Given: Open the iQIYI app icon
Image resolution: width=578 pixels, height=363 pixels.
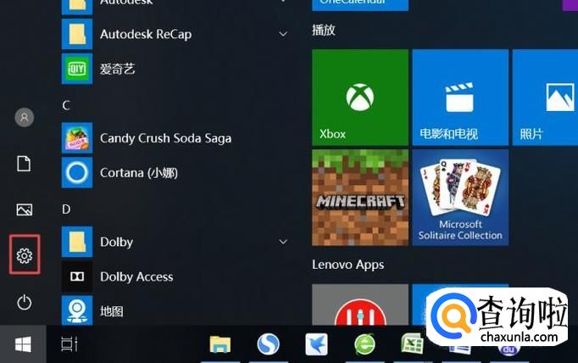Looking at the screenshot, I should [x=77, y=69].
